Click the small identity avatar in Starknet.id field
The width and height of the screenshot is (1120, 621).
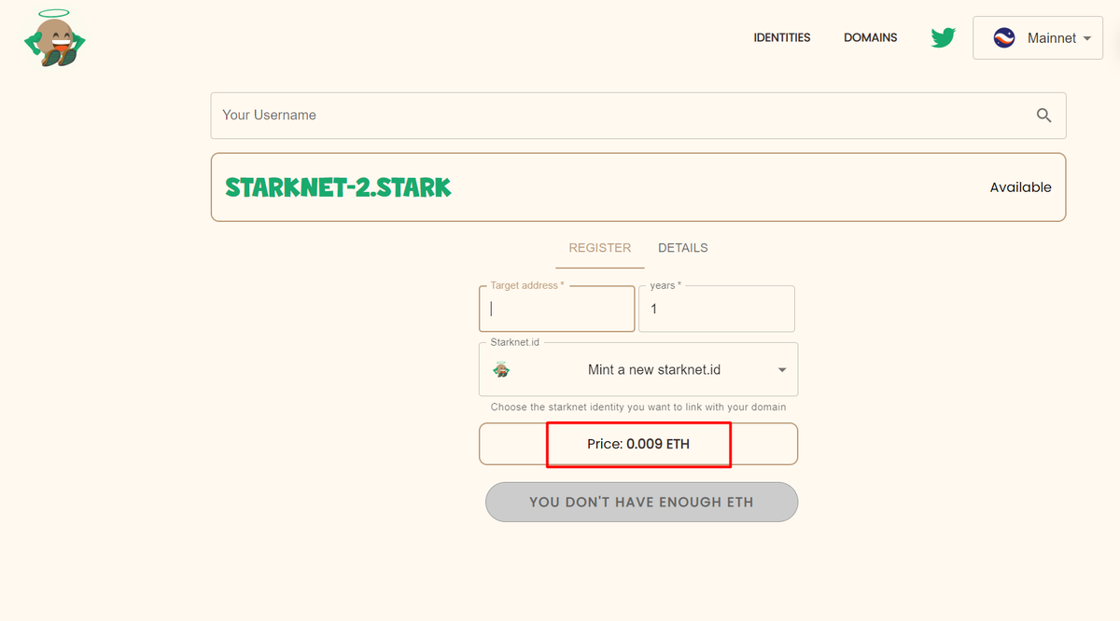point(501,369)
